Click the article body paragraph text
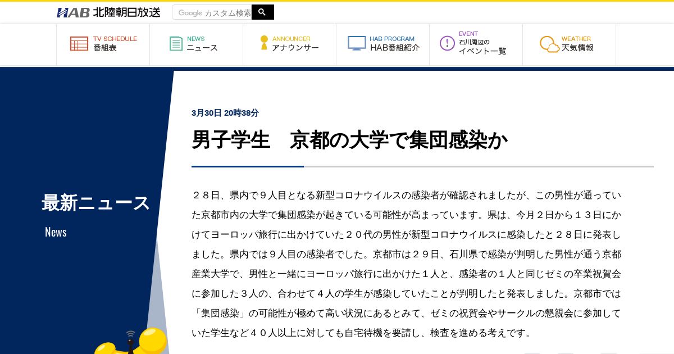This screenshot has width=674, height=354. click(407, 264)
